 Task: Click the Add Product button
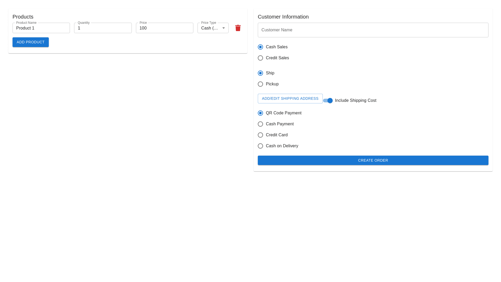(31, 42)
